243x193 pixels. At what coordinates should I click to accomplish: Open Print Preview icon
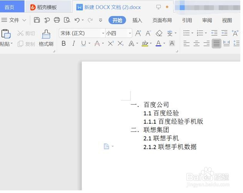(67, 20)
